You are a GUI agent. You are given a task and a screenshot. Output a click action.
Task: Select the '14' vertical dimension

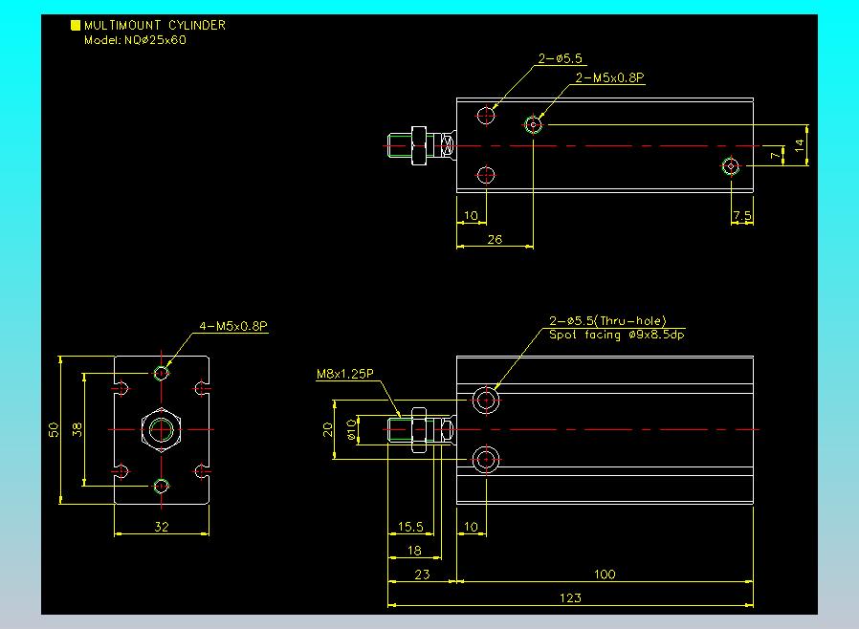point(800,145)
